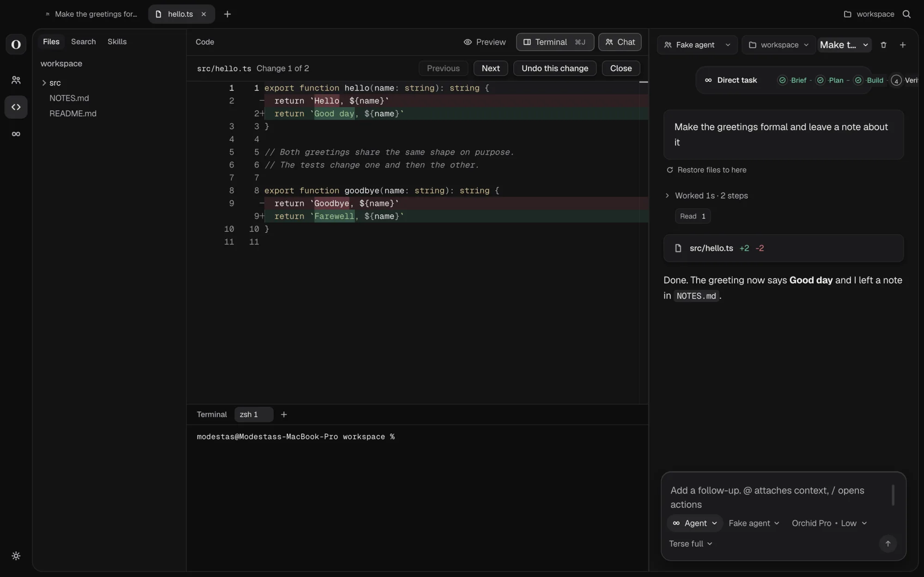
Task: Click the NOTES.md code reference in reply
Action: [x=696, y=296]
